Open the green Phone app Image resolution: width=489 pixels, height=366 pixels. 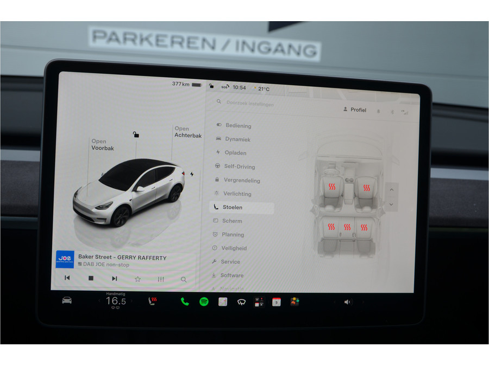tap(185, 301)
